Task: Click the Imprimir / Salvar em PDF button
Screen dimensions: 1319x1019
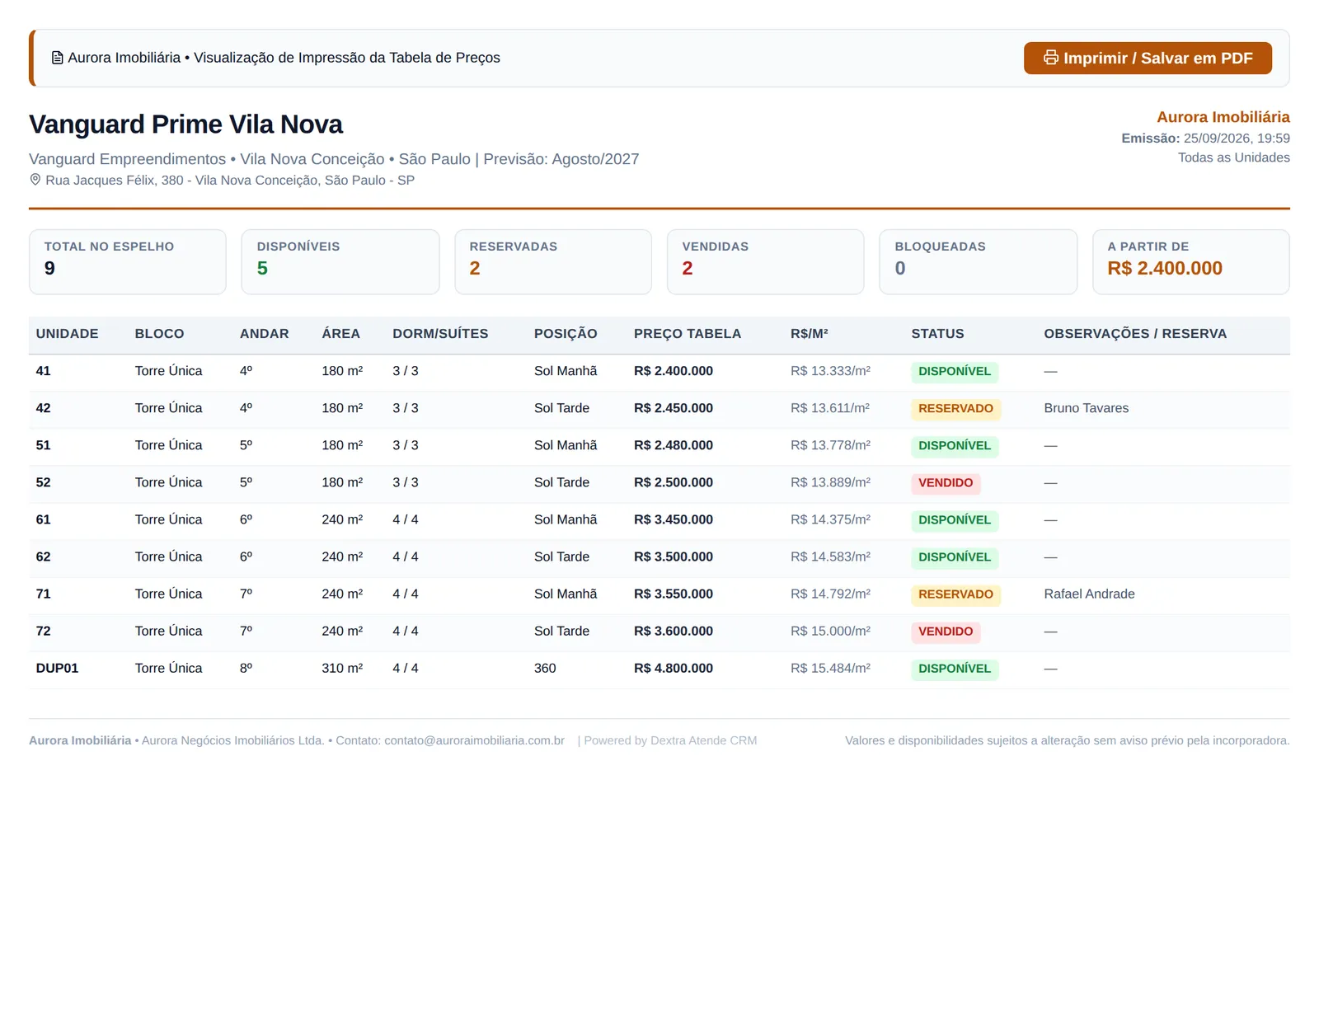Action: point(1148,58)
